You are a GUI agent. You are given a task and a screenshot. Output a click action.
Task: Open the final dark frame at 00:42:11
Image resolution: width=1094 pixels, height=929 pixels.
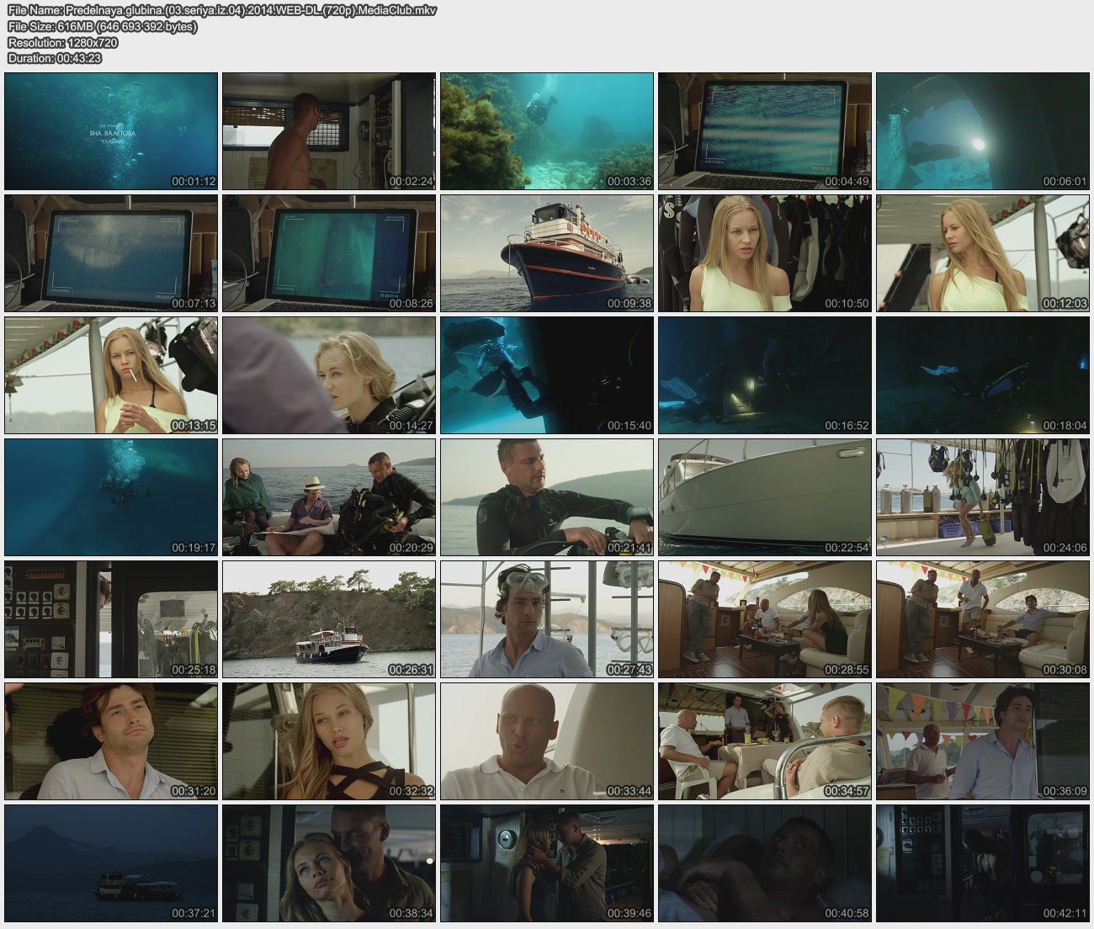983,863
